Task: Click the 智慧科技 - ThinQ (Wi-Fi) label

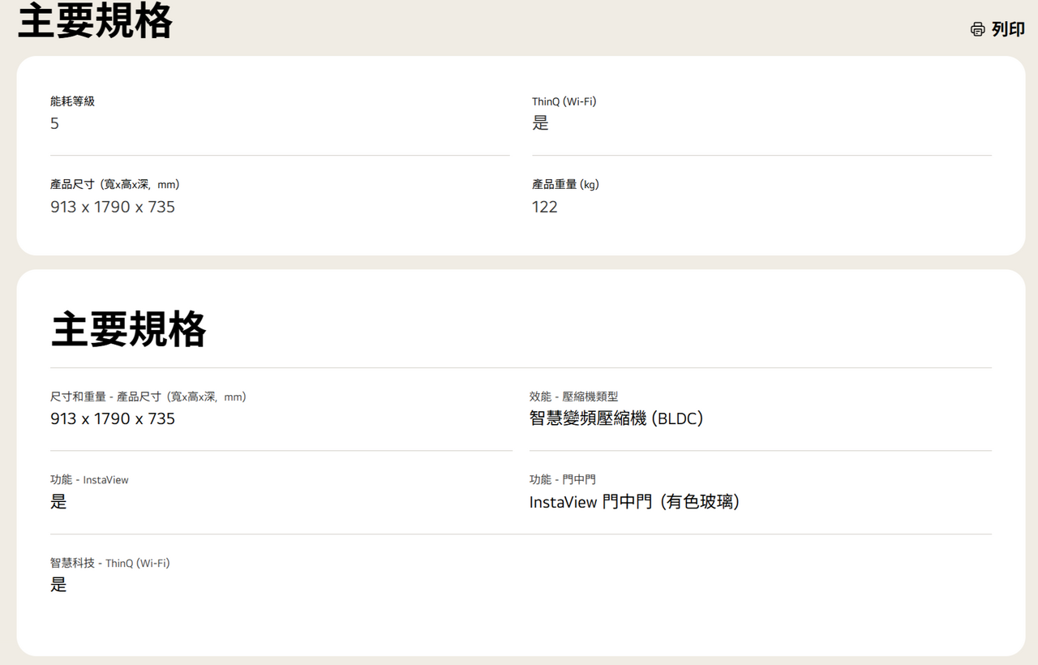Action: tap(109, 563)
